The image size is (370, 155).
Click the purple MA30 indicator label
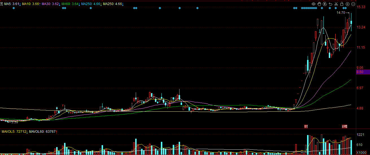point(51,4)
